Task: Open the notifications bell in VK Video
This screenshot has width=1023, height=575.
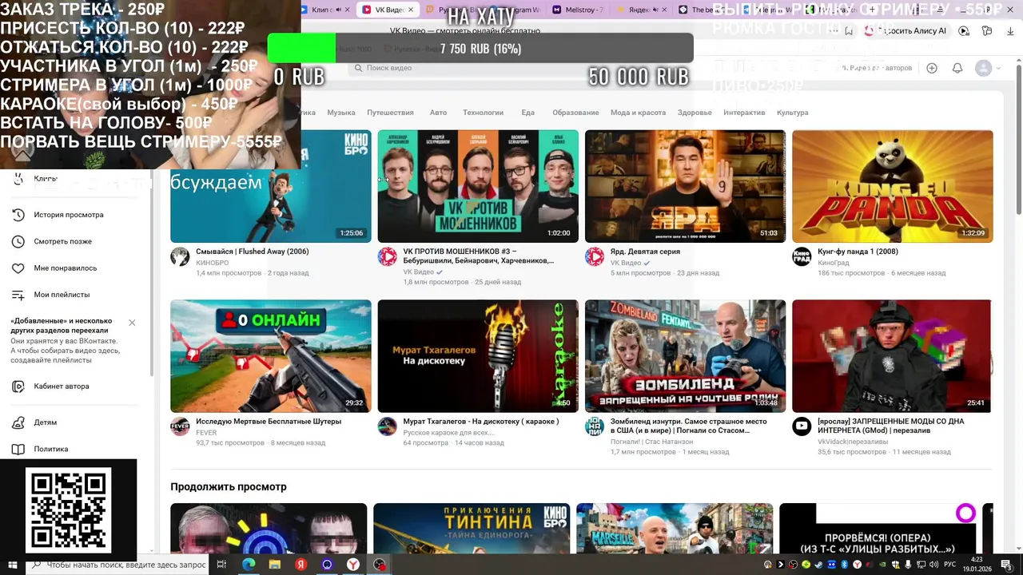Action: 957,68
